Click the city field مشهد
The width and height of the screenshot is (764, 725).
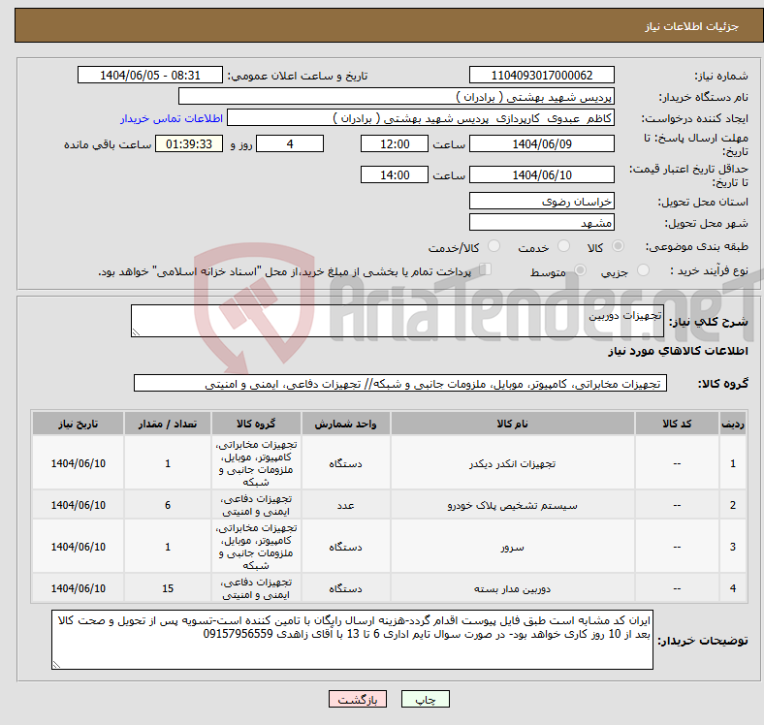tap(541, 222)
